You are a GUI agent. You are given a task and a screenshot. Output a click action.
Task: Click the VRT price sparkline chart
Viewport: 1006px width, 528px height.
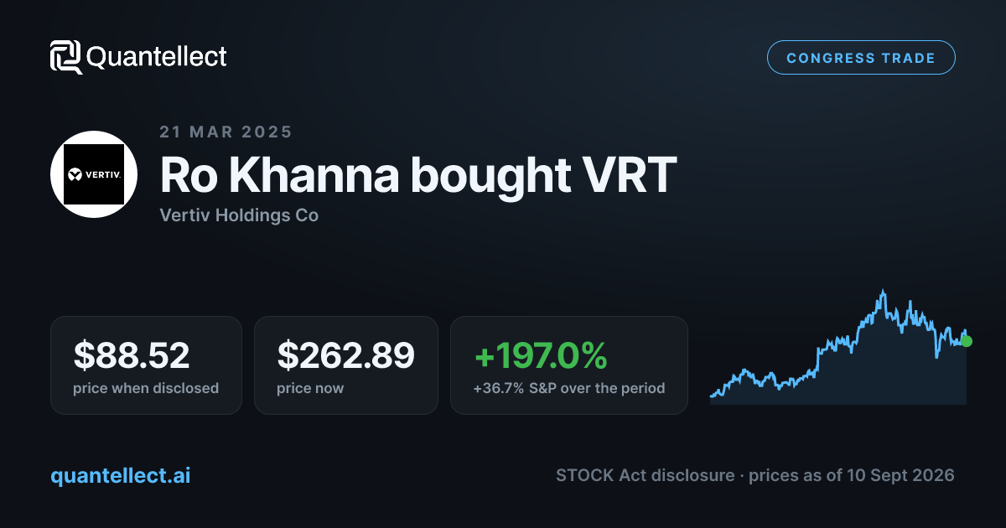838,347
